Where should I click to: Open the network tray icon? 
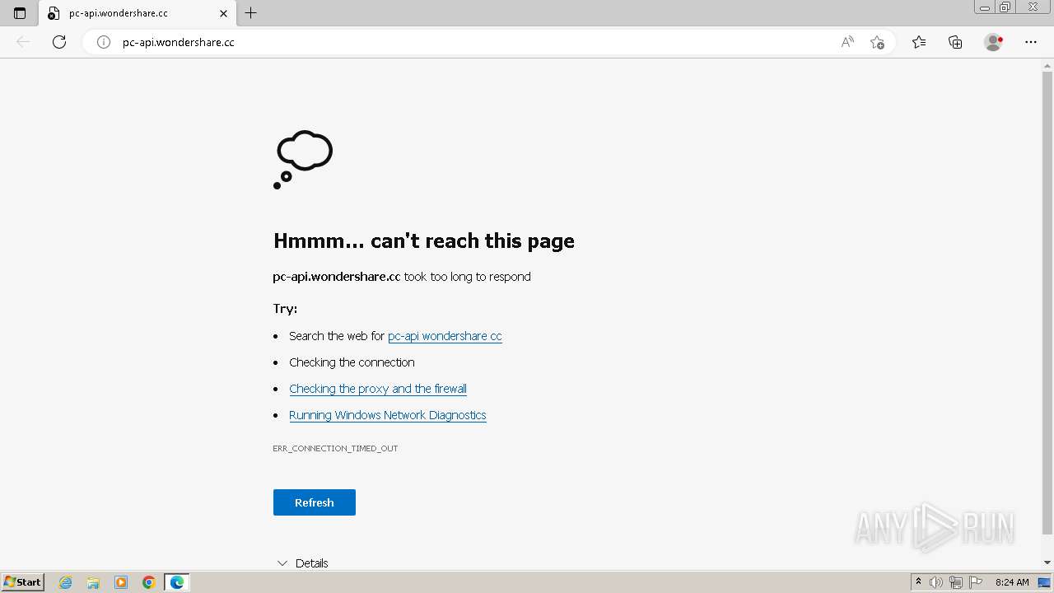(956, 582)
